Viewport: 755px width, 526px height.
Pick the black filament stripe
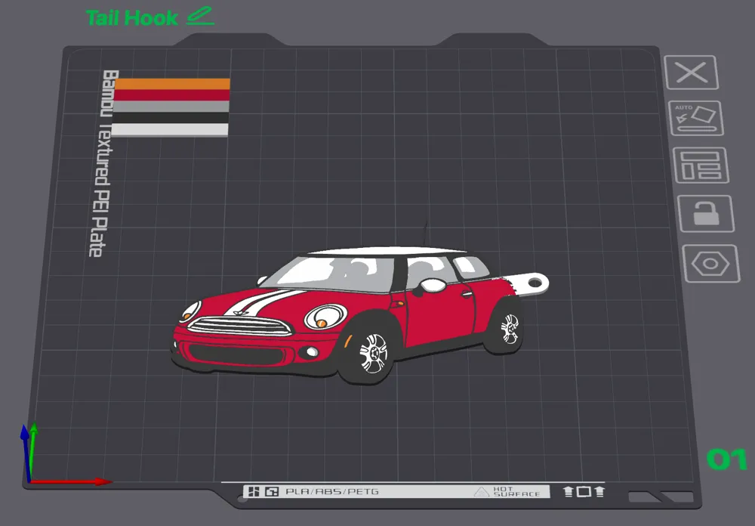(171, 118)
